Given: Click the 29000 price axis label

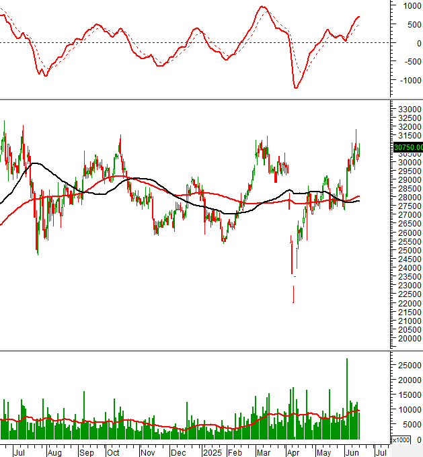Looking at the screenshot, I should 410,180.
